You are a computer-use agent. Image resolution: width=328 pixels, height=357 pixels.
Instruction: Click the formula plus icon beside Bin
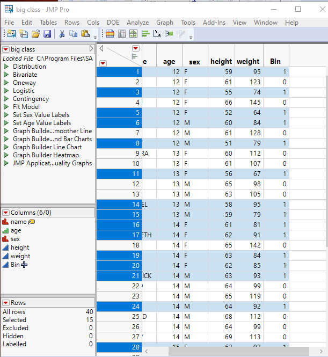click(x=24, y=264)
